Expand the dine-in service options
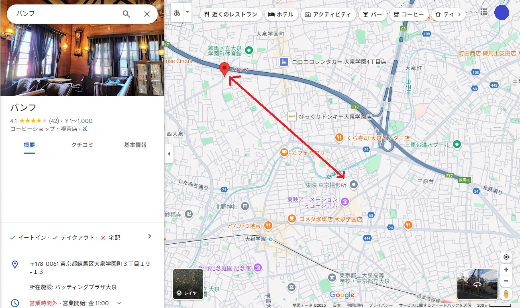This screenshot has width=520, height=308. (149, 236)
